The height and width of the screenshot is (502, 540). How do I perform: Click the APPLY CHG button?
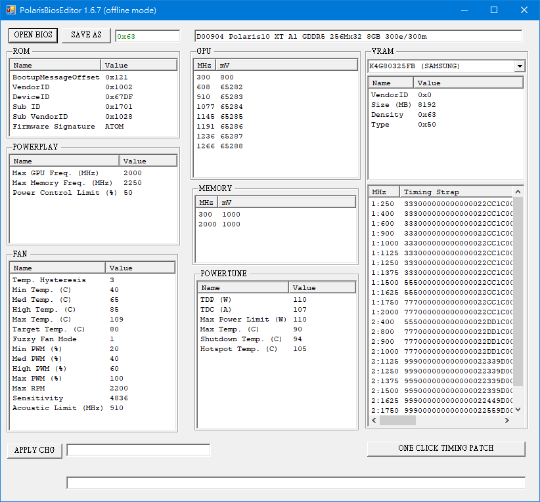34,450
